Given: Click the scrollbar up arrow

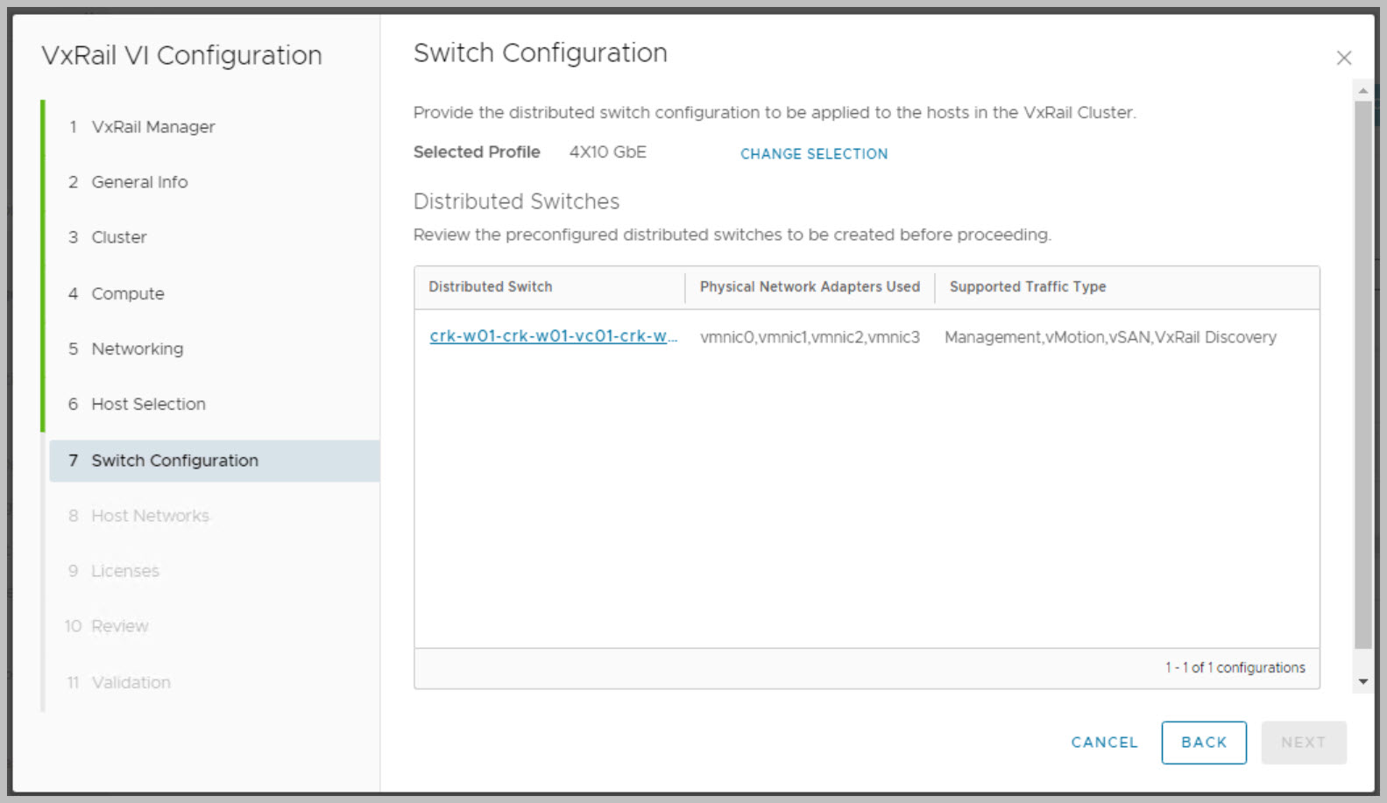Looking at the screenshot, I should (x=1362, y=91).
